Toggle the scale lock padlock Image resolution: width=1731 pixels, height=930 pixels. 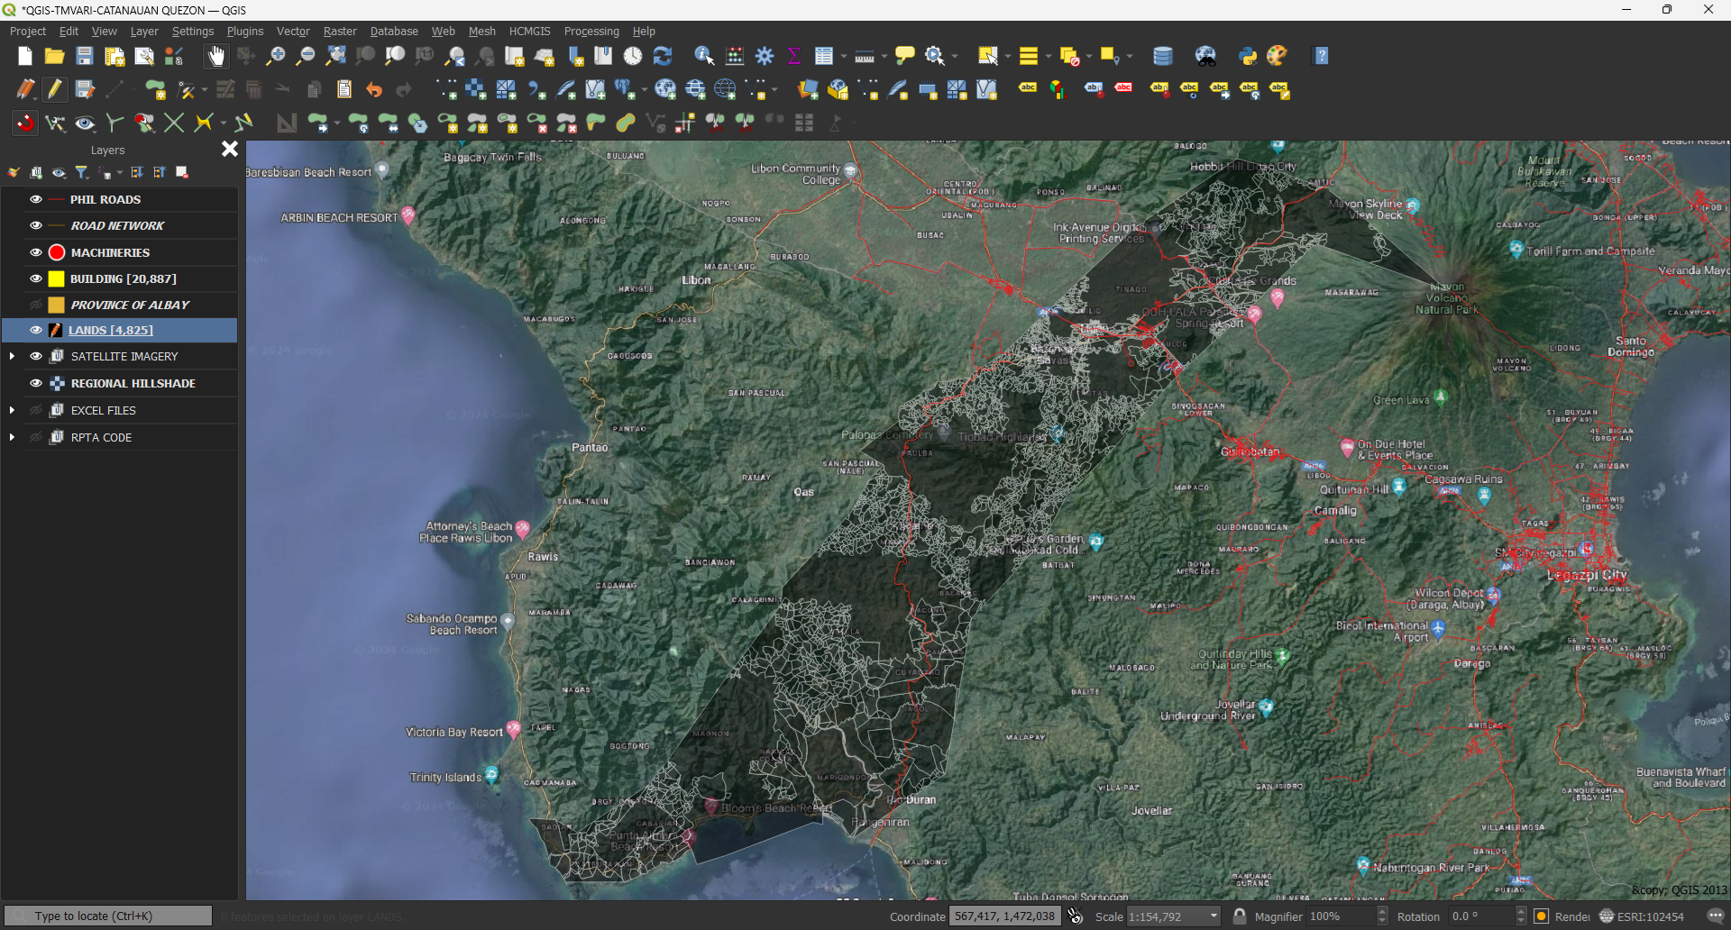point(1241,916)
